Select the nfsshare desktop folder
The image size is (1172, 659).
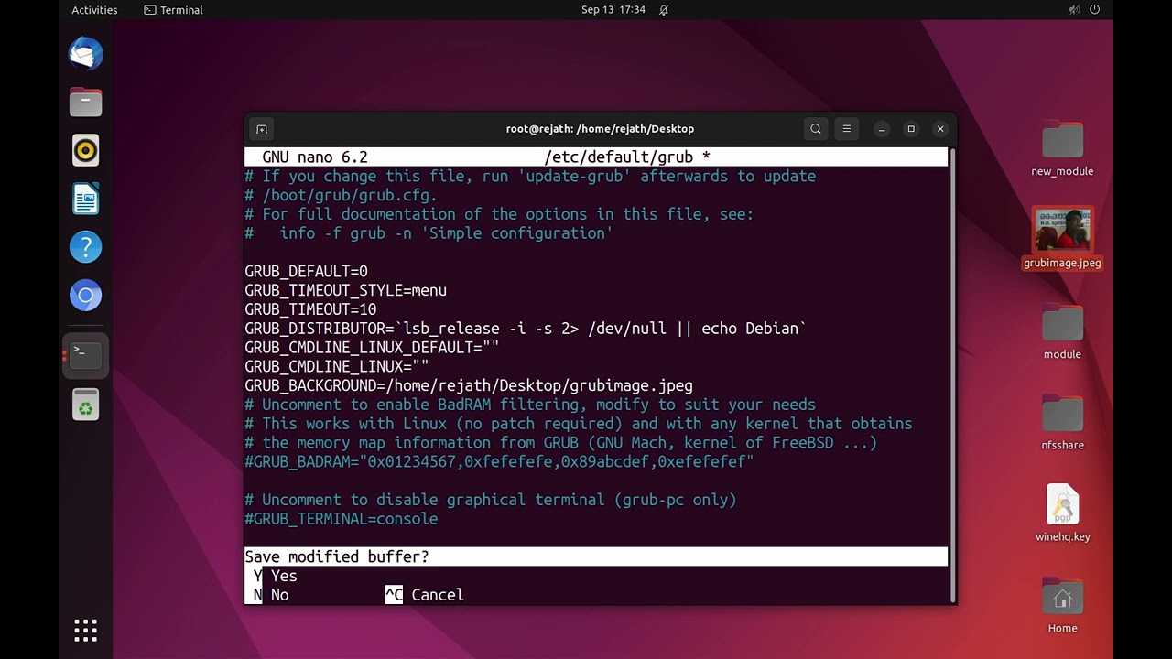(1062, 424)
